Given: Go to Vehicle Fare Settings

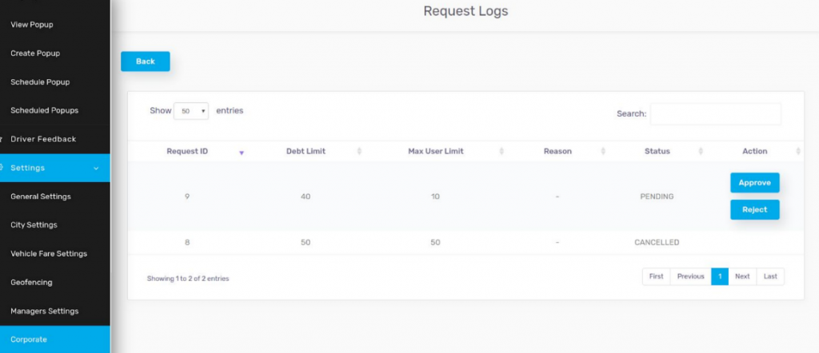Looking at the screenshot, I should [49, 254].
